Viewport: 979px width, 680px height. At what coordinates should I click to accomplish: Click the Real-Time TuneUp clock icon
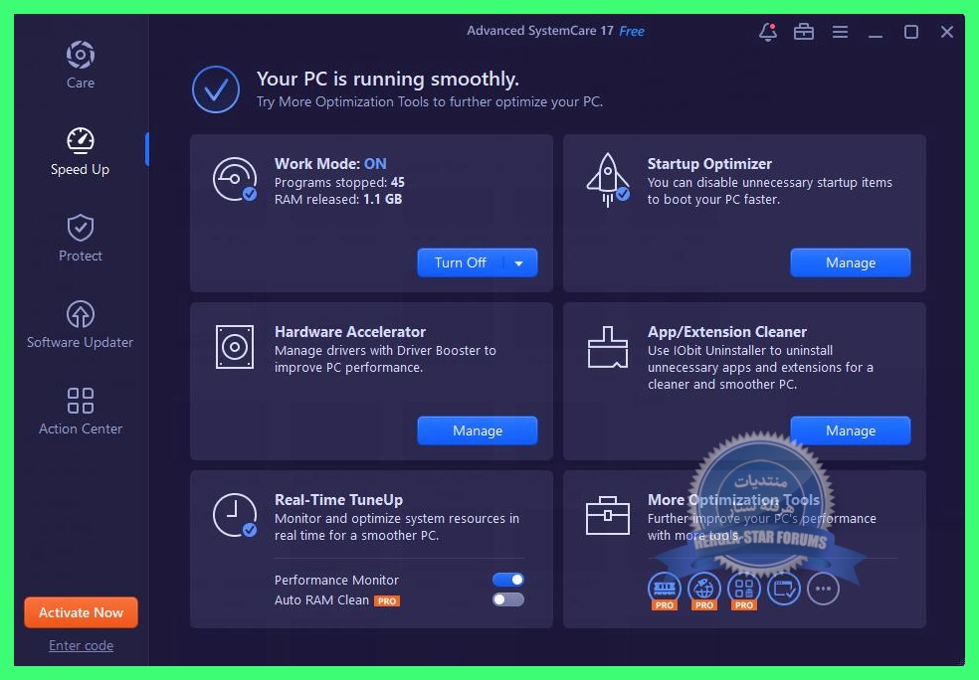(x=234, y=515)
